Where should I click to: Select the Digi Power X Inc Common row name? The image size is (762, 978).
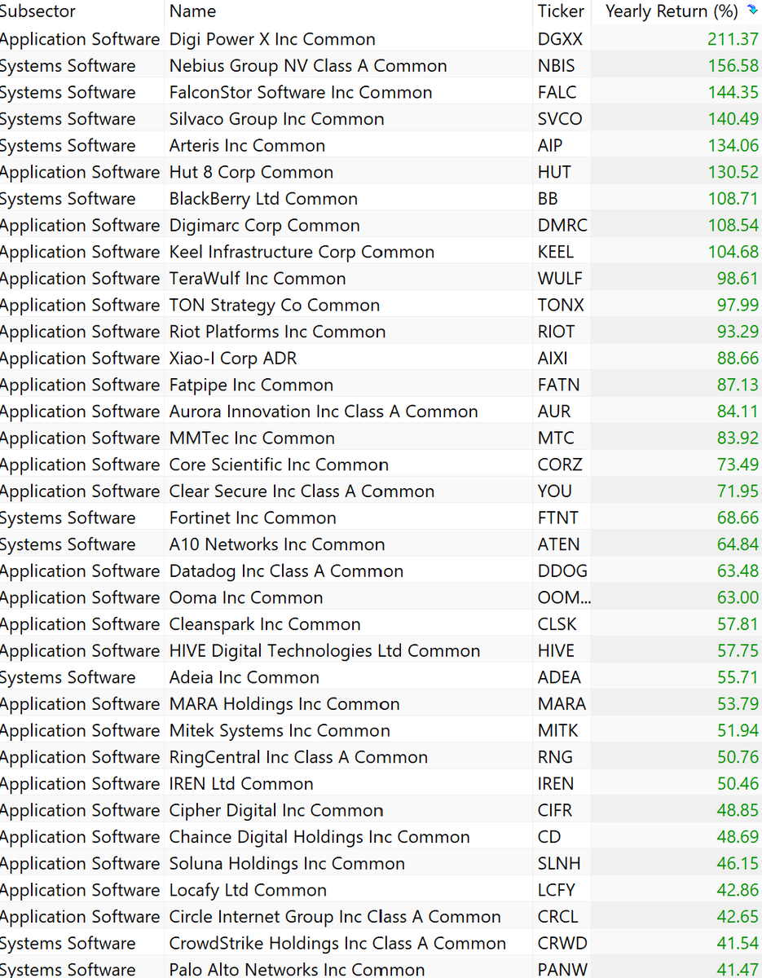tap(272, 39)
